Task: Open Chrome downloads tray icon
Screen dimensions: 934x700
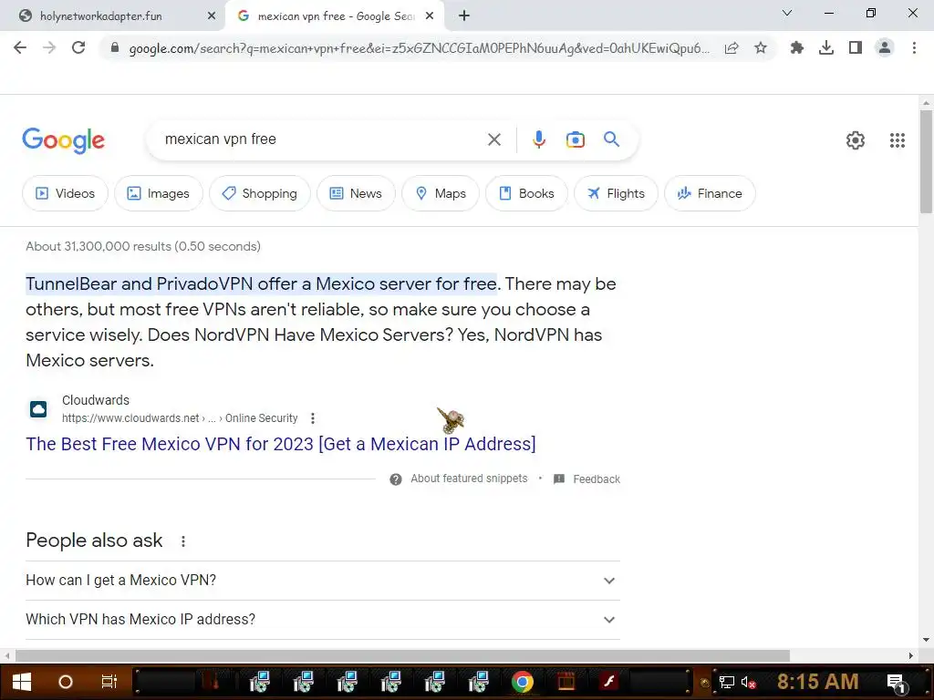Action: click(826, 47)
